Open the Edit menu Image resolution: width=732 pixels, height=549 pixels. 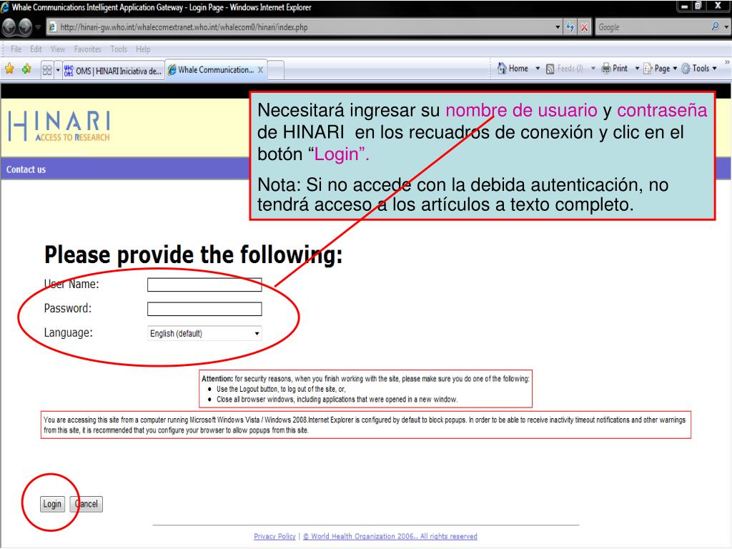click(x=36, y=49)
